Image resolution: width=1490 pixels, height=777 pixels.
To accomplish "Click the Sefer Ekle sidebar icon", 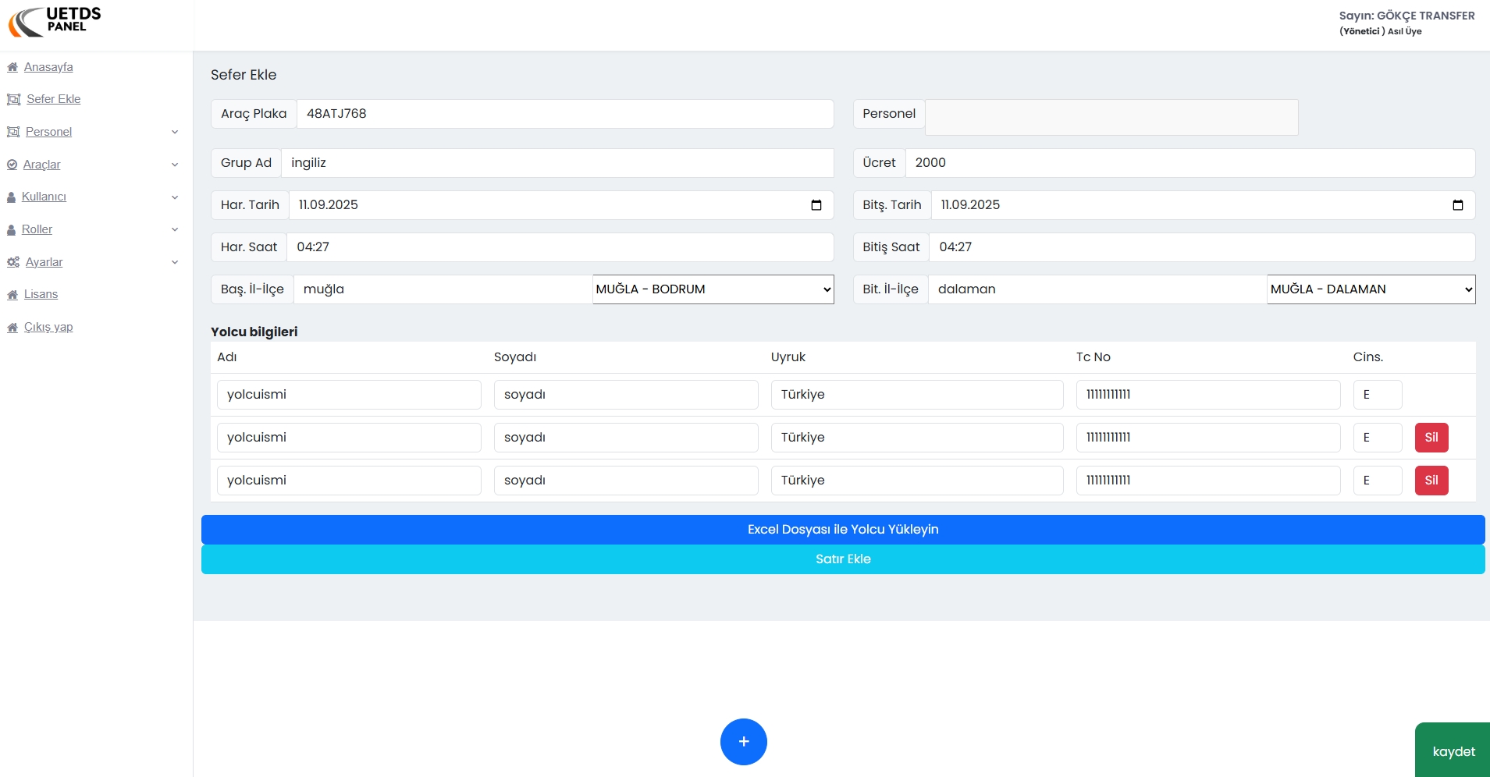I will click(x=13, y=99).
